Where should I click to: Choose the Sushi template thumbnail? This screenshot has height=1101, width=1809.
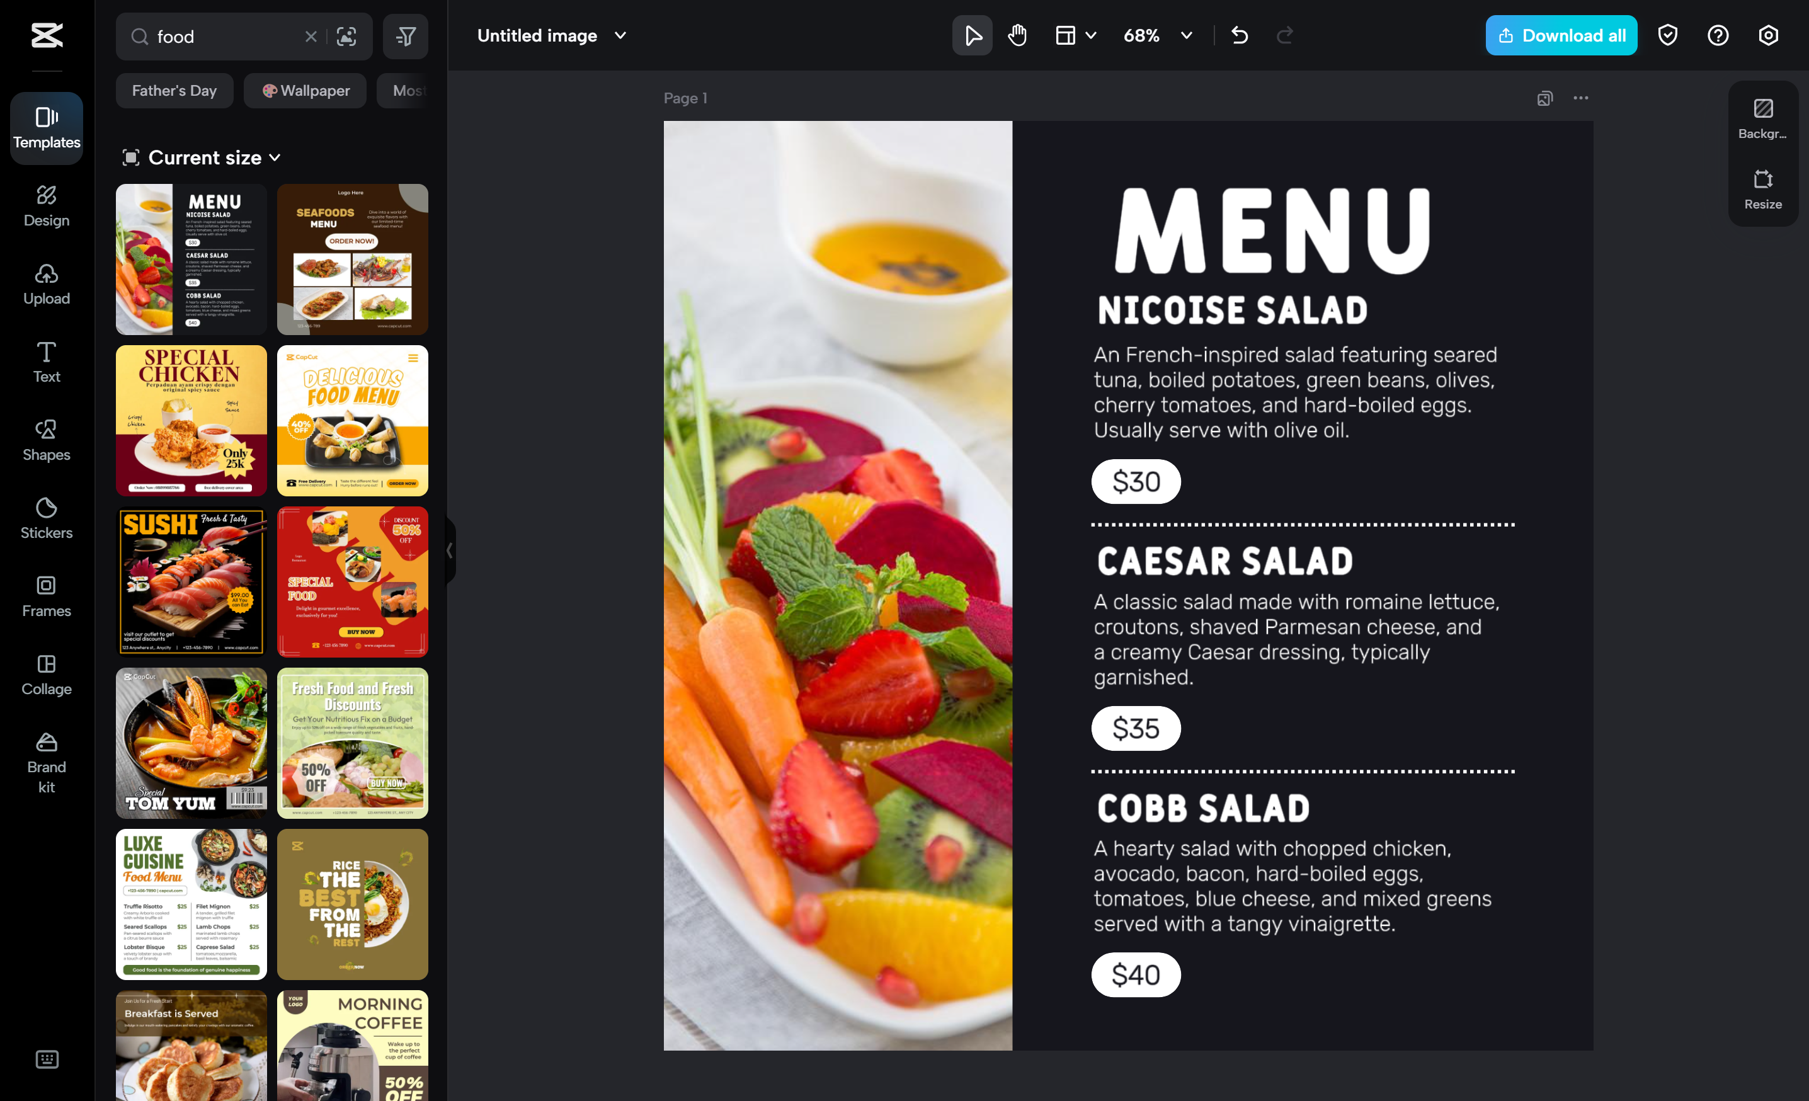pos(191,581)
